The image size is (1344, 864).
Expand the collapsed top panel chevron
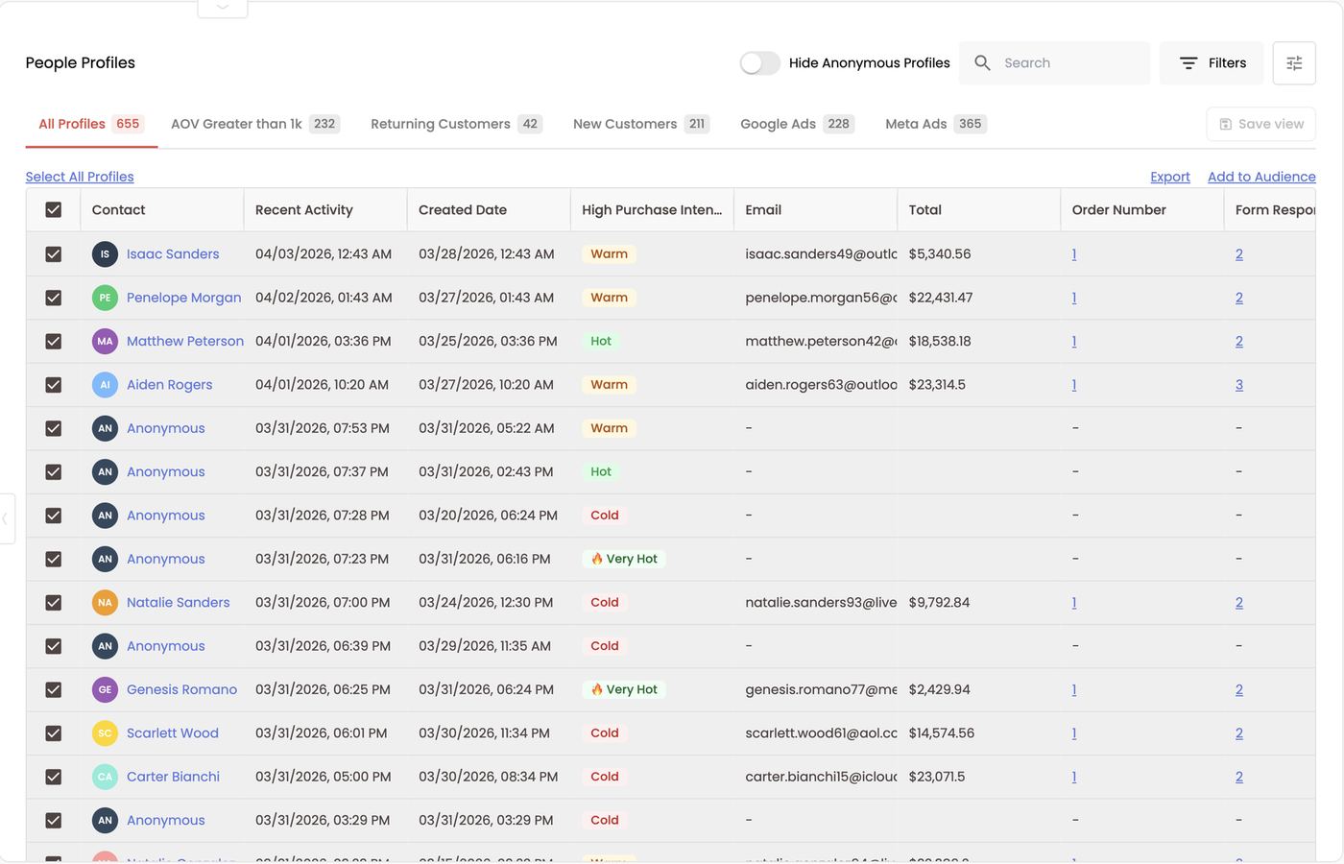223,7
